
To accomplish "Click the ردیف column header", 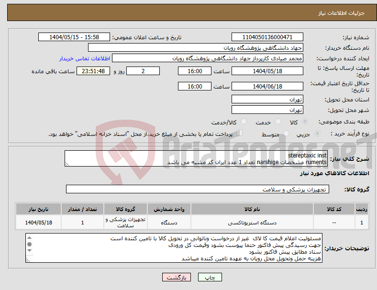I will [362, 209].
